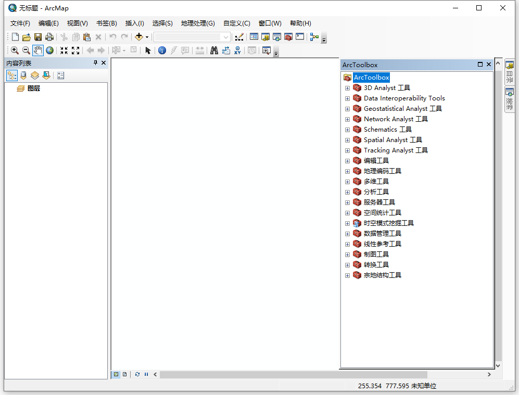Launch ModelBuilder window

(314, 37)
